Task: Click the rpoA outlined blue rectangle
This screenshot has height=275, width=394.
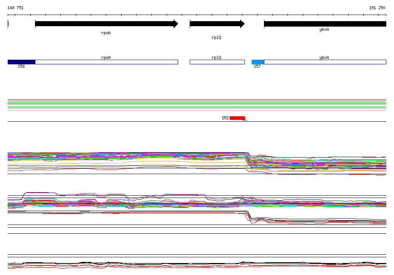Action: [x=107, y=62]
